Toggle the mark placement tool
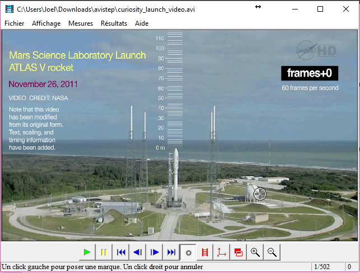The height and width of the screenshot is (273, 360). (x=189, y=252)
